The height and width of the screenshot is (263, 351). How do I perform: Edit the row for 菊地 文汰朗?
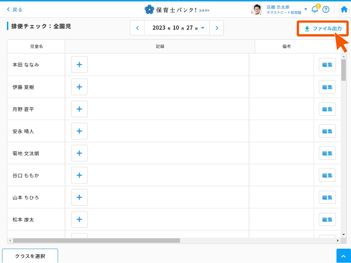coord(327,153)
